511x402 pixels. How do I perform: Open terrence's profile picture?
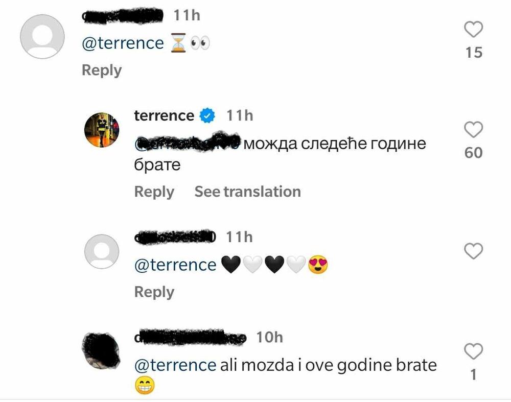pos(101,130)
